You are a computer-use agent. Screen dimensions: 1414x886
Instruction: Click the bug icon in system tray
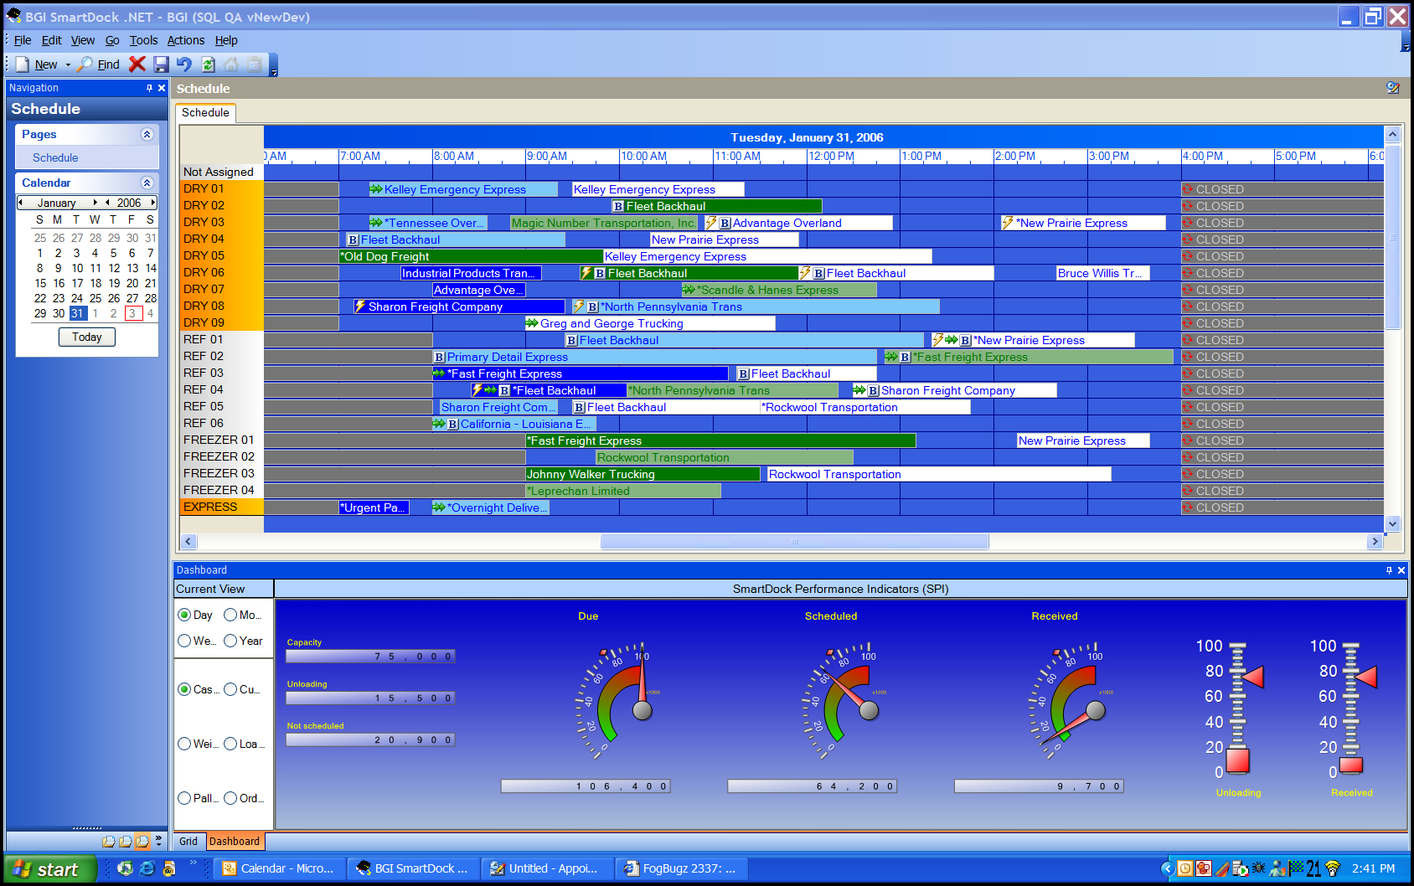pyautogui.click(x=1258, y=868)
